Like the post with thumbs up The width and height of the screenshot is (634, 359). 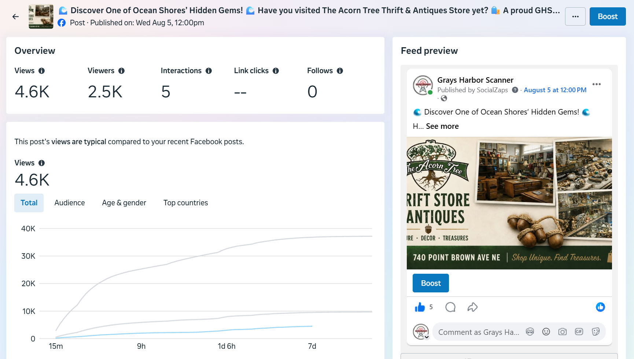(x=420, y=307)
